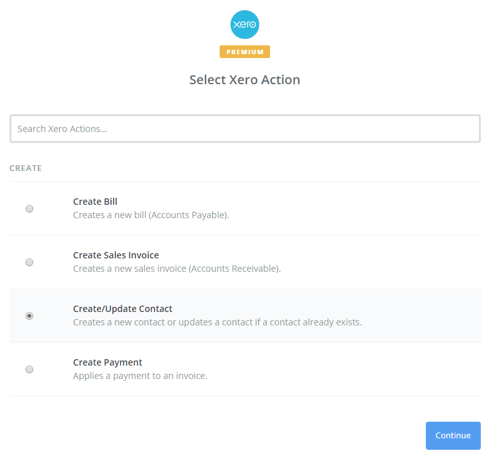The width and height of the screenshot is (491, 460).
Task: Select the Create Payment radio button
Action: 29,369
